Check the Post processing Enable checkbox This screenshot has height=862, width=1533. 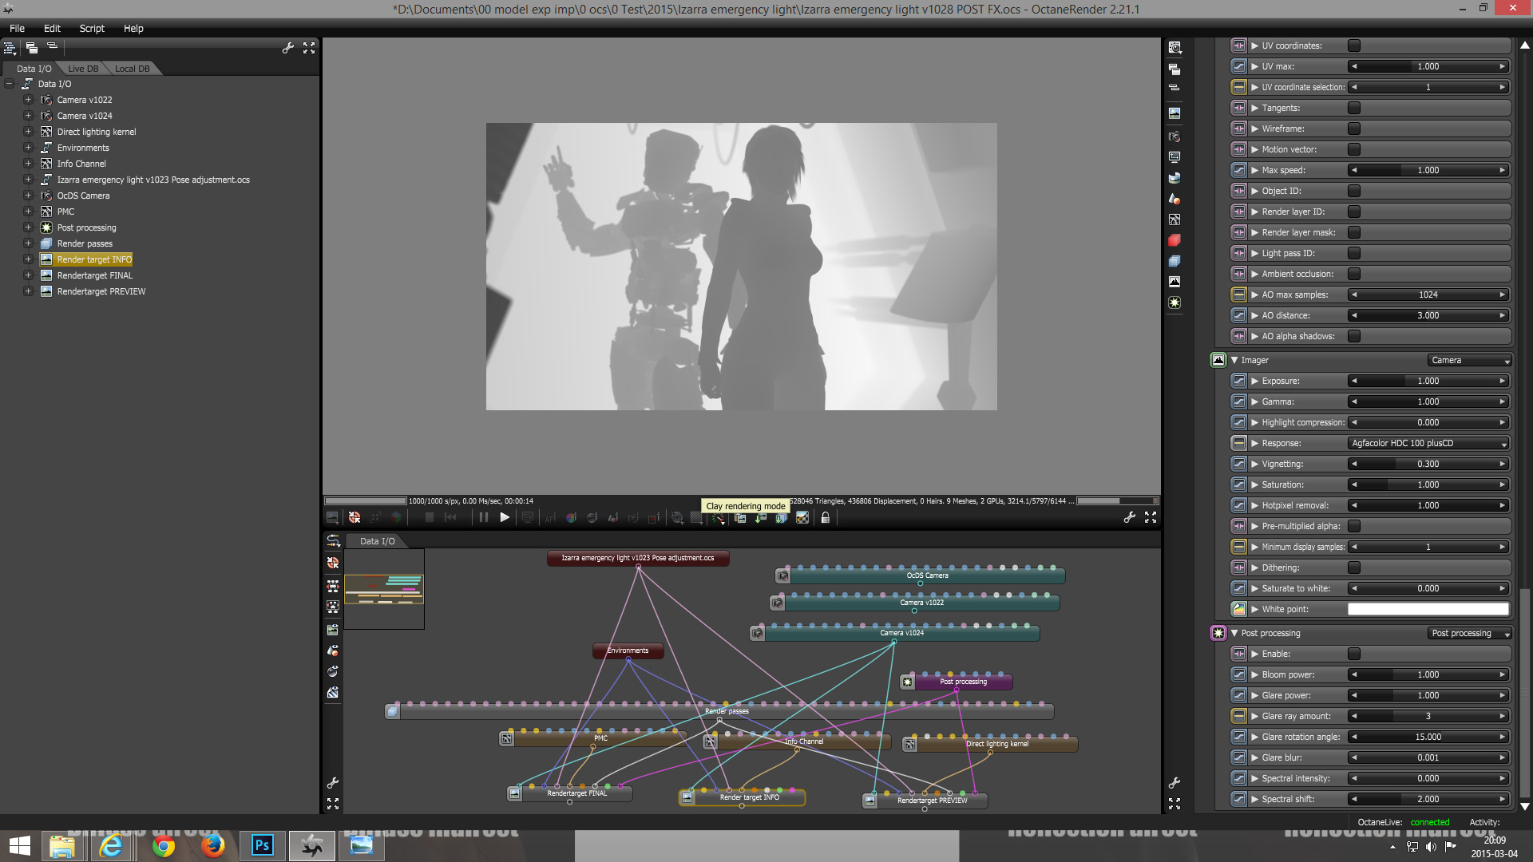(1354, 654)
